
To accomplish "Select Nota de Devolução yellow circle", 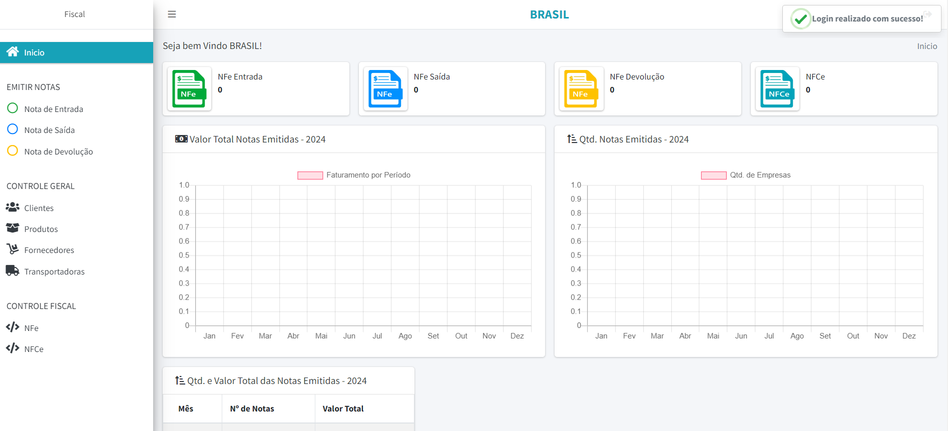I will click(x=13, y=151).
